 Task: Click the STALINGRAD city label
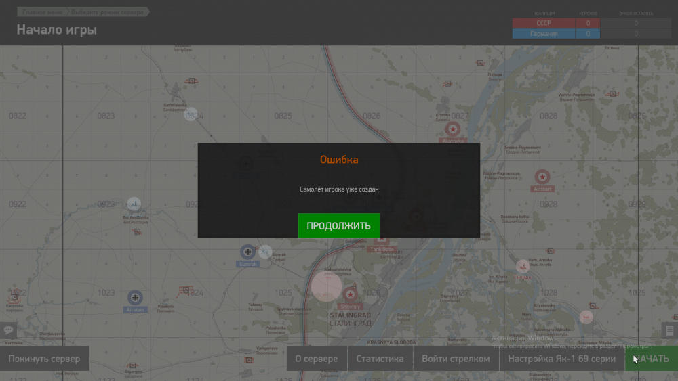351,315
